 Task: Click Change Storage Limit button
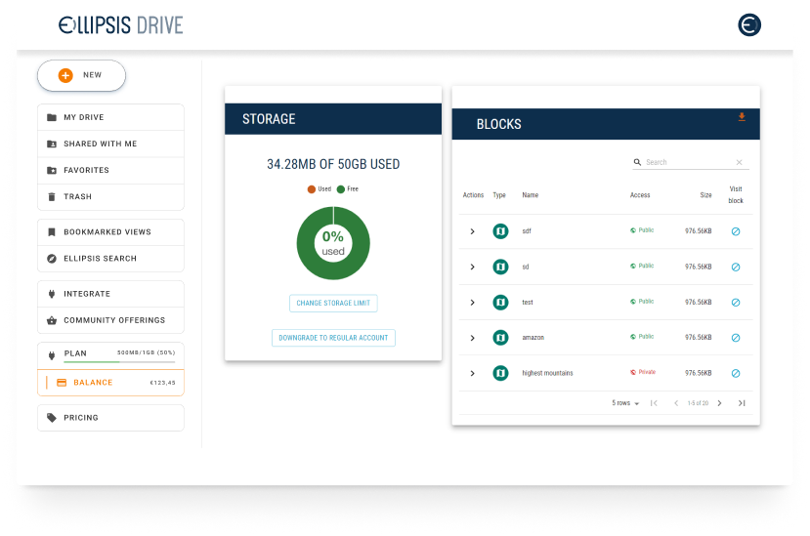333,303
